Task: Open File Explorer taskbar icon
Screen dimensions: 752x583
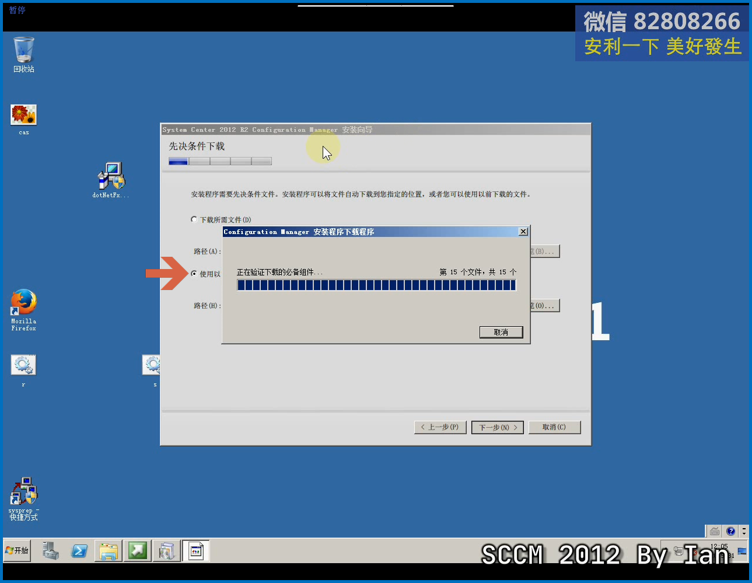Action: [109, 551]
